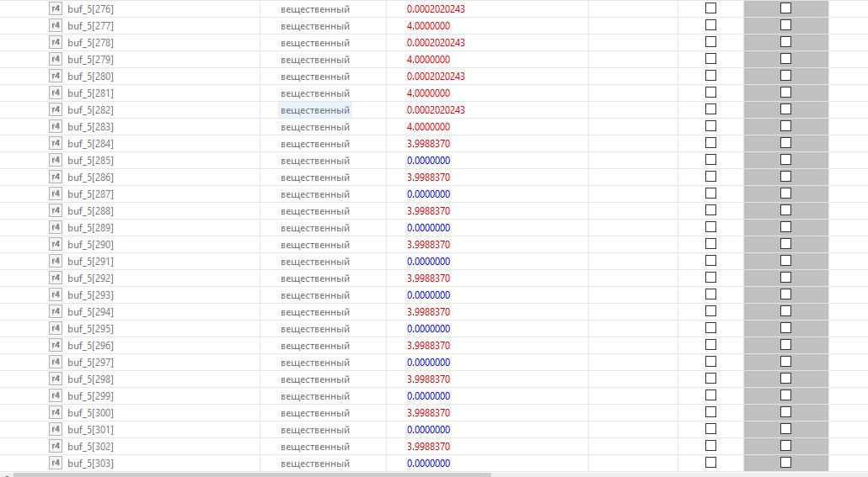Viewport: 868px width, 477px height.
Task: Check the gray-column checkbox for buf_5[290]
Action: [x=785, y=244]
